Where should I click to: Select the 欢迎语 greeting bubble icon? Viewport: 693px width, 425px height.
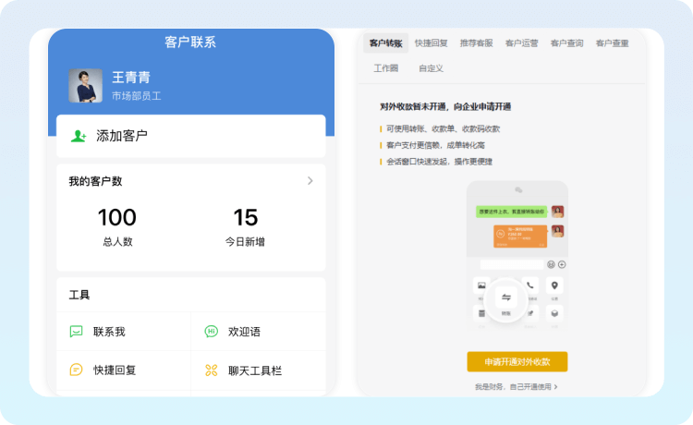pyautogui.click(x=211, y=332)
